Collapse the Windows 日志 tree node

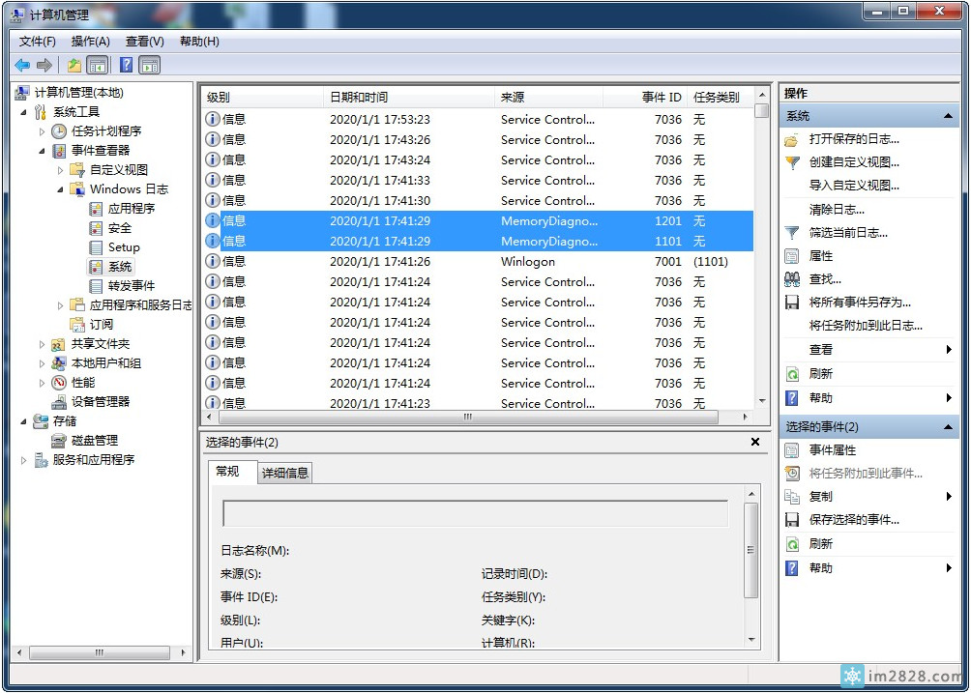pyautogui.click(x=61, y=189)
